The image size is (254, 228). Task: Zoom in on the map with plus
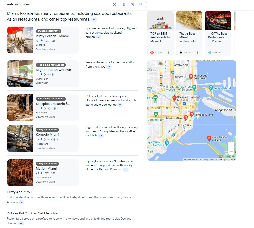pos(231,145)
